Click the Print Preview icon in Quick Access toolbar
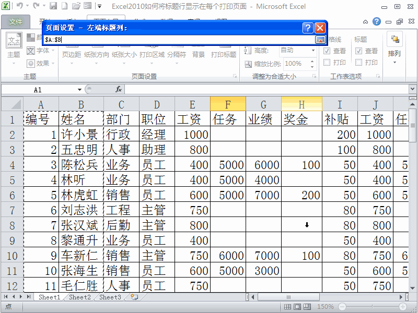Screen dimensions: 418x313 click(87, 6)
